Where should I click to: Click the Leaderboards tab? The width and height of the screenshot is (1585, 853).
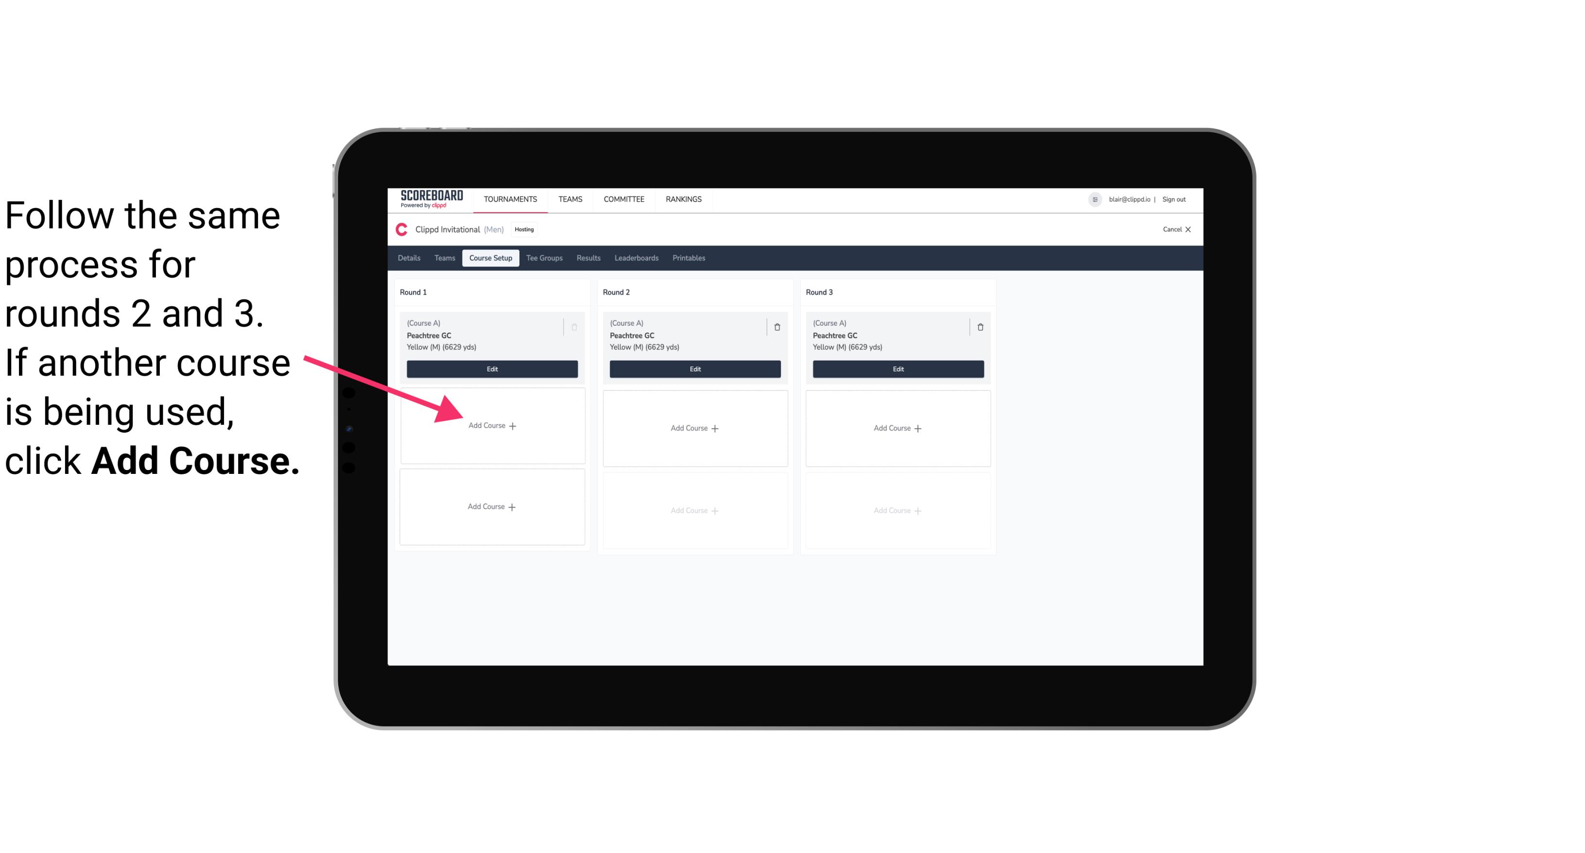637,259
